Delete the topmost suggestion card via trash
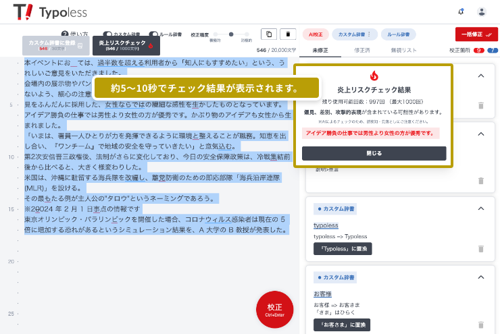 [481, 105]
